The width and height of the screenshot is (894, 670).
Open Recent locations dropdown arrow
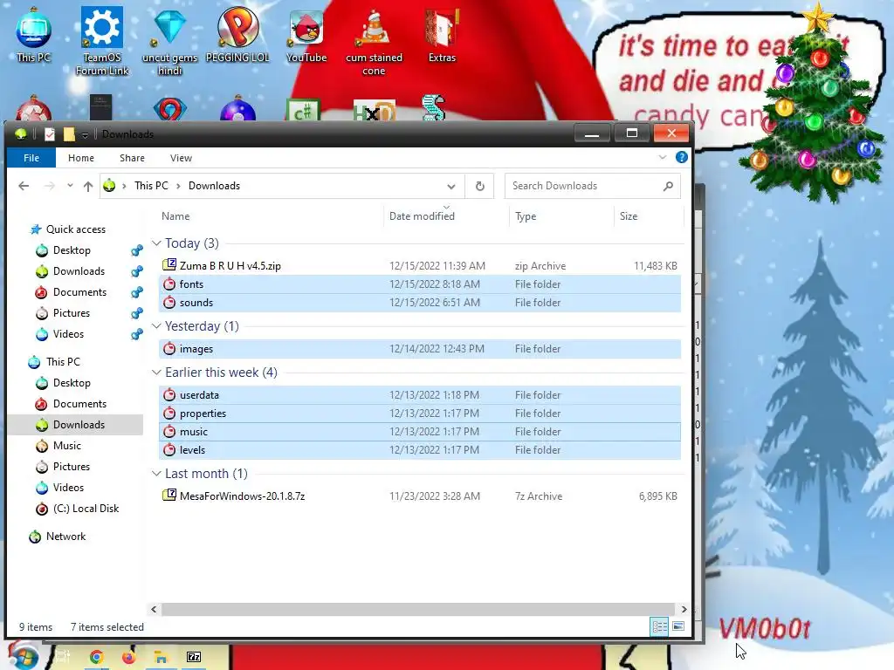(x=70, y=185)
